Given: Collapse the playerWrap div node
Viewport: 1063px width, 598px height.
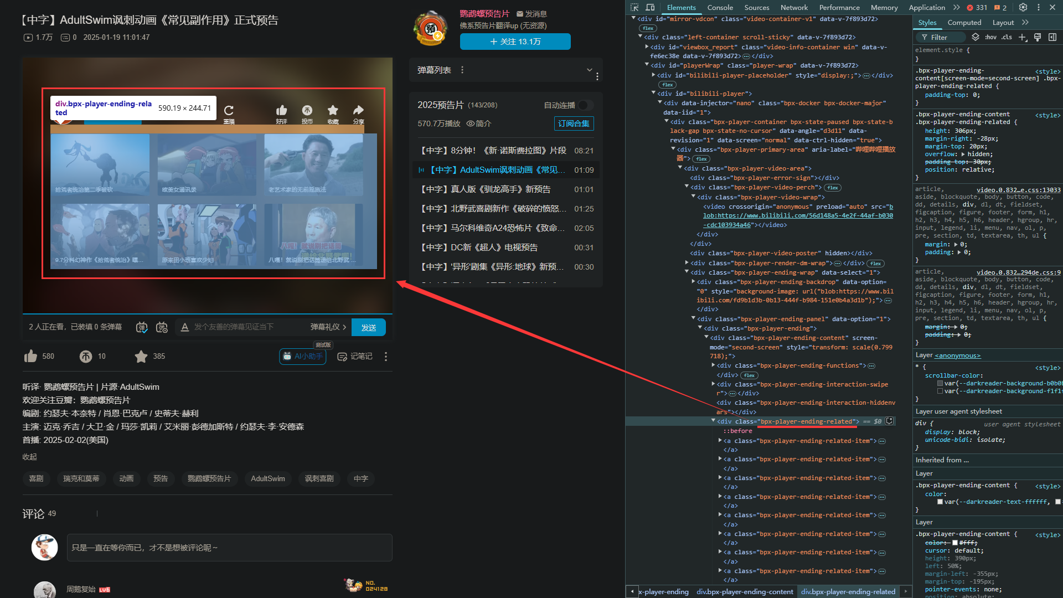Looking at the screenshot, I should pyautogui.click(x=647, y=65).
